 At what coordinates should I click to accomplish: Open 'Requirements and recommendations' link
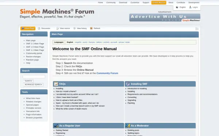142,94
